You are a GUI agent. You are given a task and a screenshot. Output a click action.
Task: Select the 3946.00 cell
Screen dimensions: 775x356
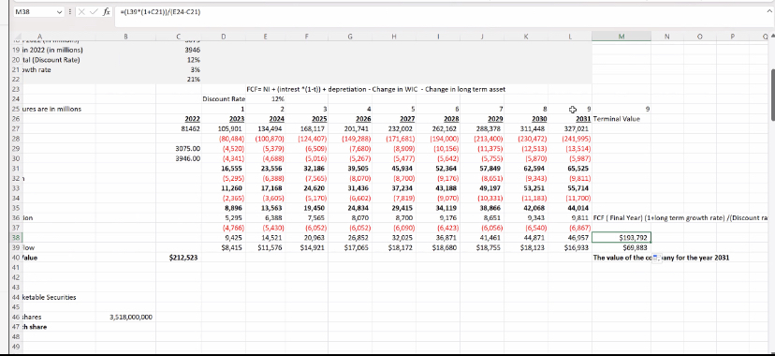pyautogui.click(x=179, y=158)
